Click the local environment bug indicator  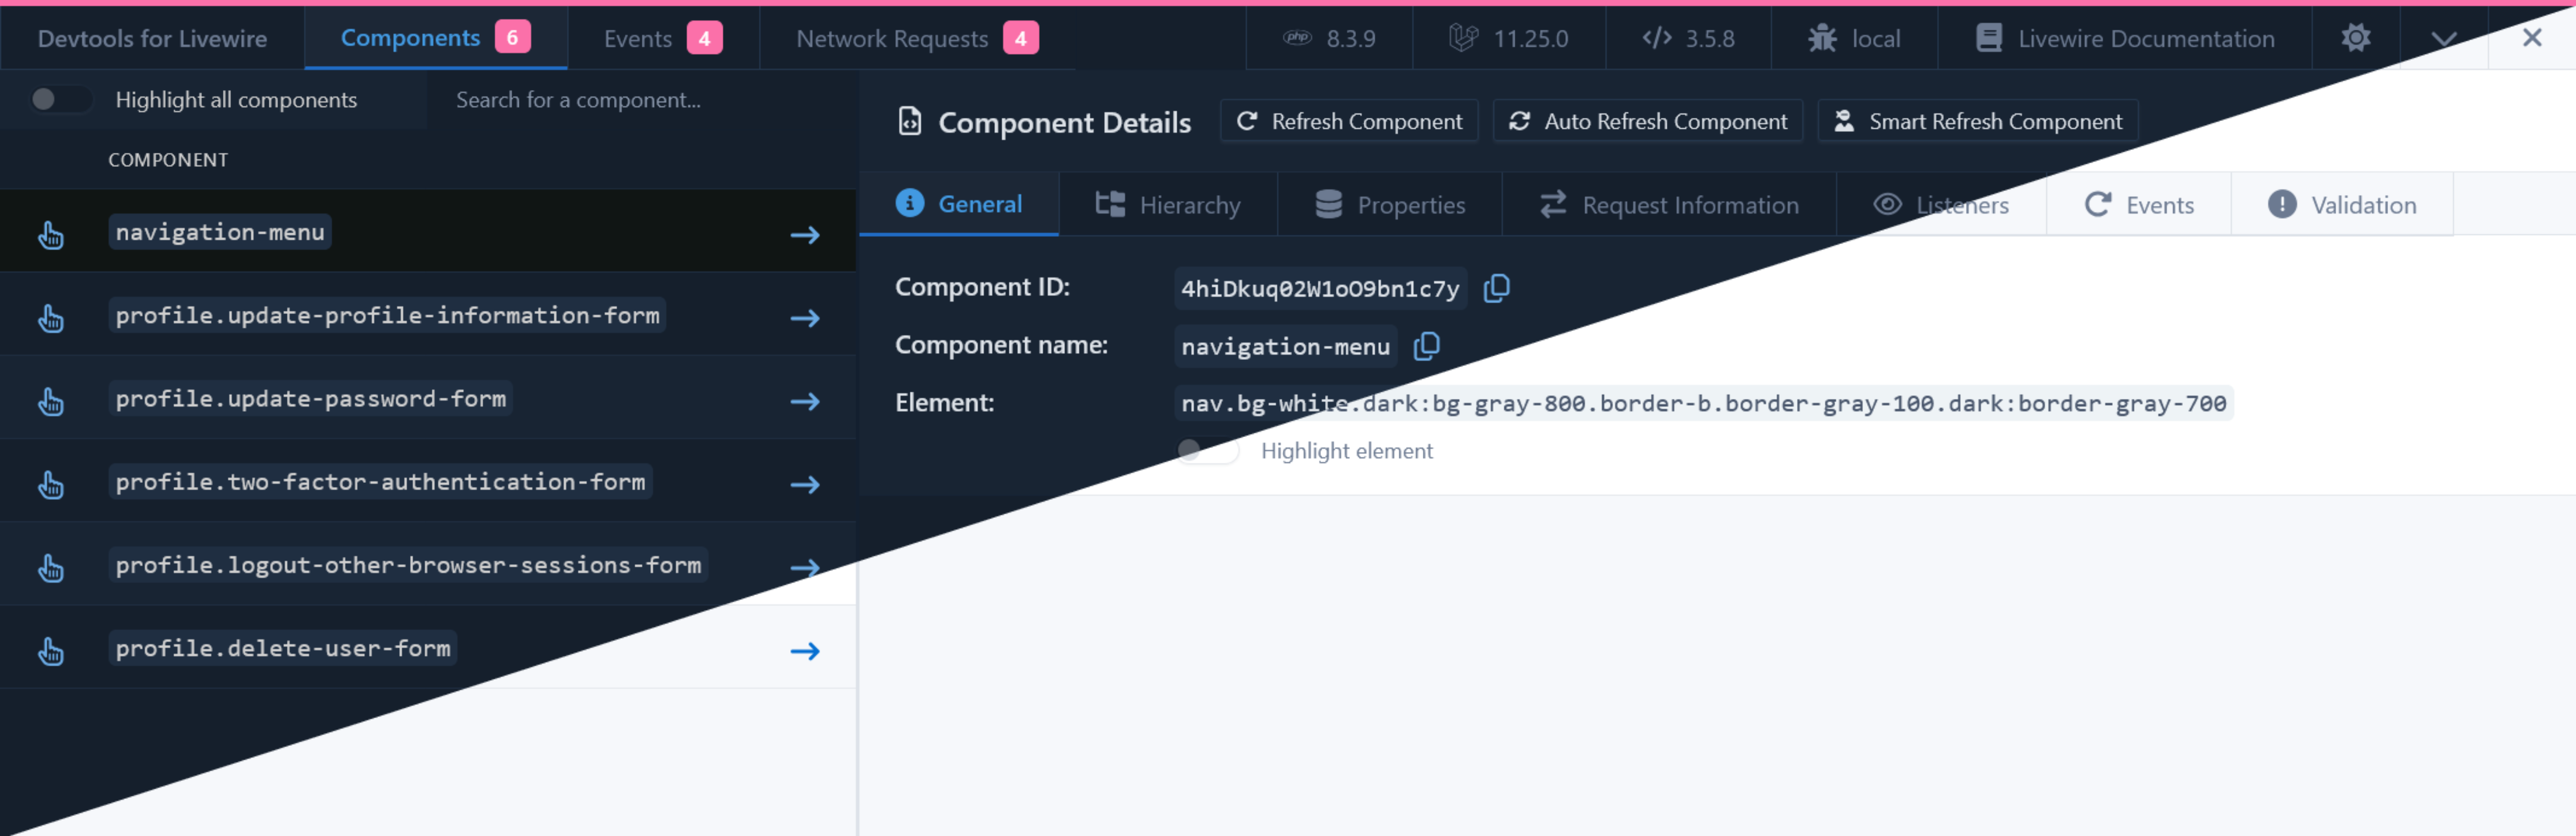click(1854, 38)
